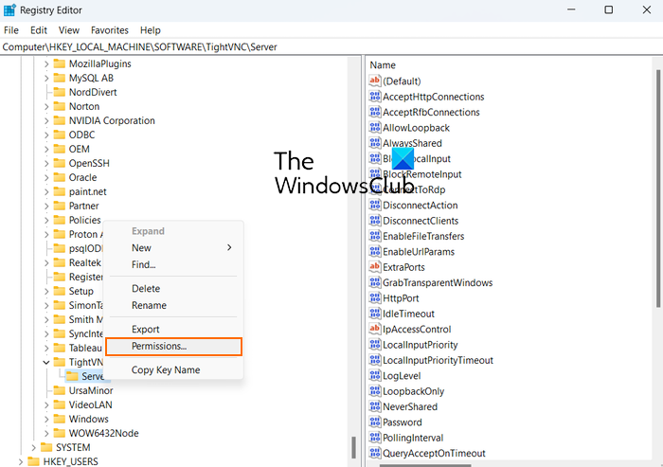Click the Registry Editor app icon

point(9,9)
